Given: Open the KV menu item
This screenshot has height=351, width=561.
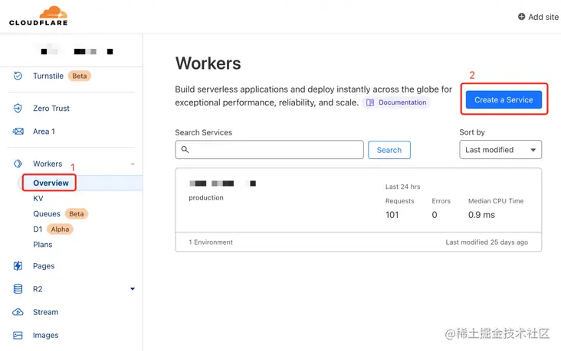Looking at the screenshot, I should (x=38, y=198).
